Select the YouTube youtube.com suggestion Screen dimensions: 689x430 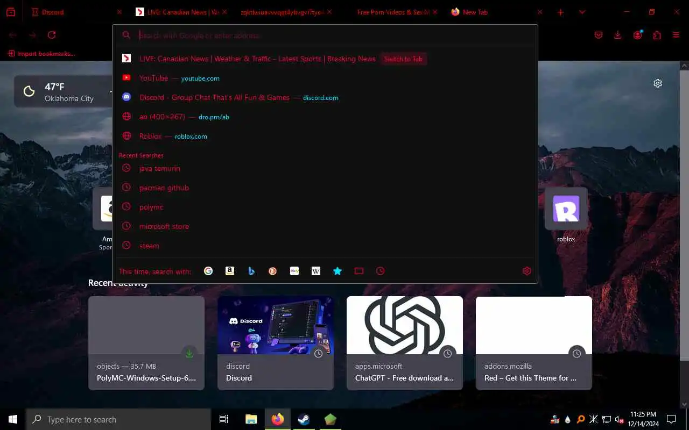[x=325, y=78]
